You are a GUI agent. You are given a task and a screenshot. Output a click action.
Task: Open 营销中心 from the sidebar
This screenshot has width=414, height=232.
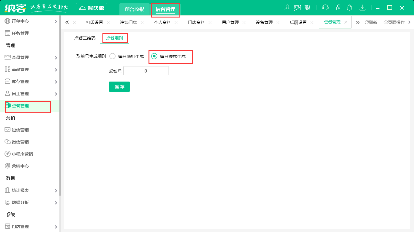point(20,166)
